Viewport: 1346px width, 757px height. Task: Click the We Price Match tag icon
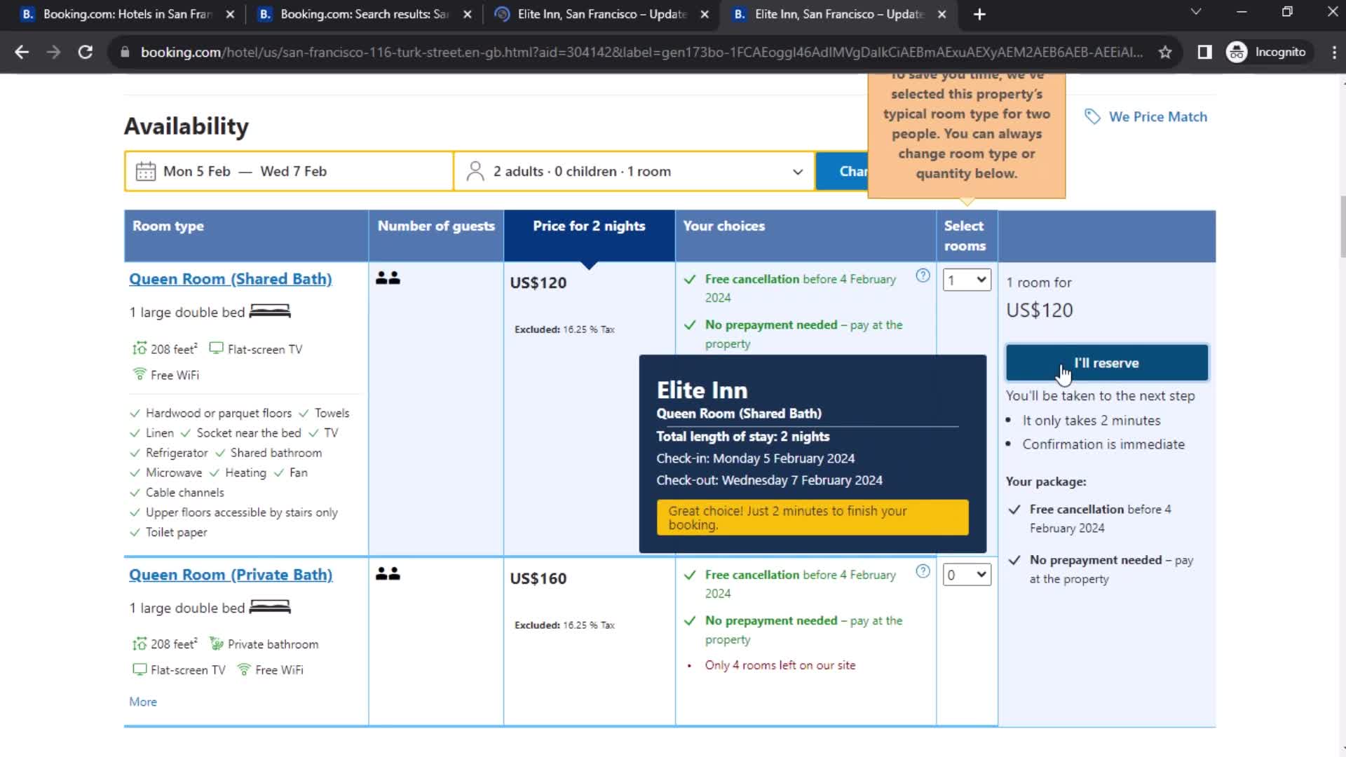[x=1092, y=116]
